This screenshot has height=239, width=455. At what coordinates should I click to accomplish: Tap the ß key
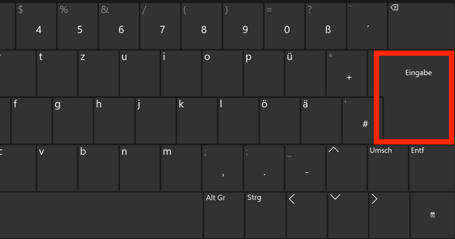pyautogui.click(x=326, y=26)
